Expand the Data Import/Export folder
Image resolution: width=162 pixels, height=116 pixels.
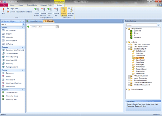point(129,46)
